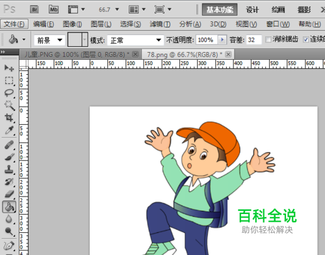Select the History Brush tool
Image resolution: width=325 pixels, height=255 pixels.
coord(9,181)
